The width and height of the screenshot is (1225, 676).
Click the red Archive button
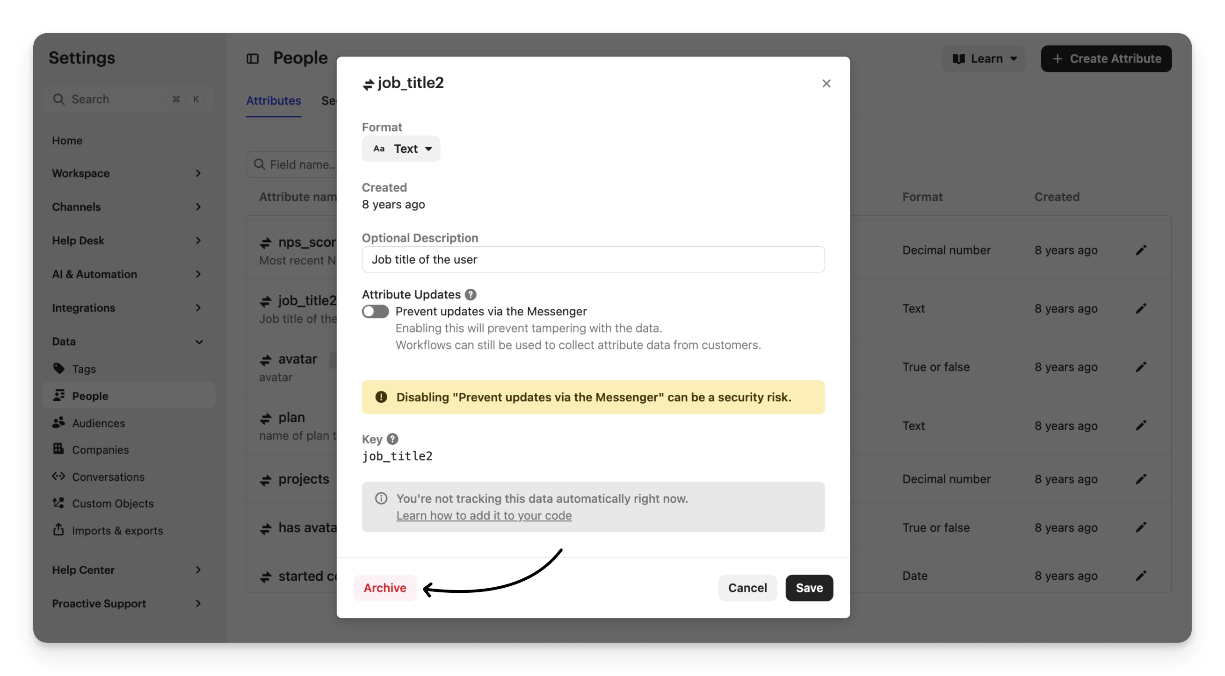[x=385, y=588]
